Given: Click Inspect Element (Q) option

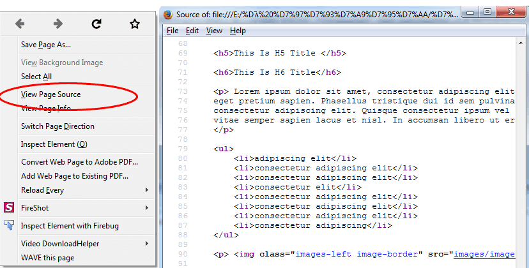Looking at the screenshot, I should [x=54, y=144].
